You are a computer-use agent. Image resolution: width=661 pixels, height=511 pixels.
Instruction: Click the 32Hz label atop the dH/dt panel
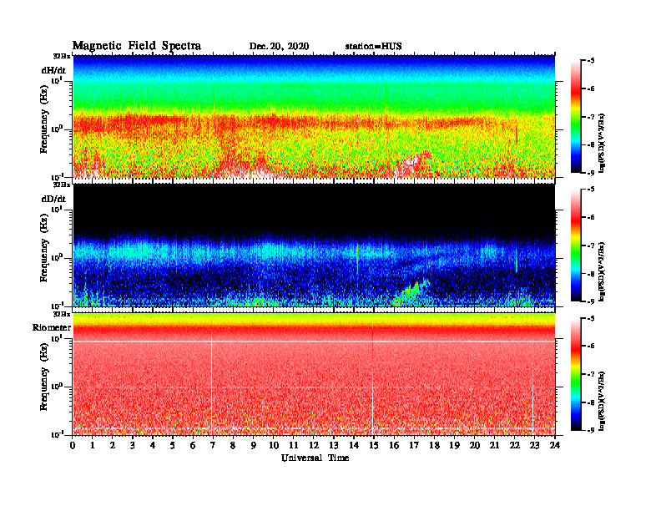[x=61, y=56]
